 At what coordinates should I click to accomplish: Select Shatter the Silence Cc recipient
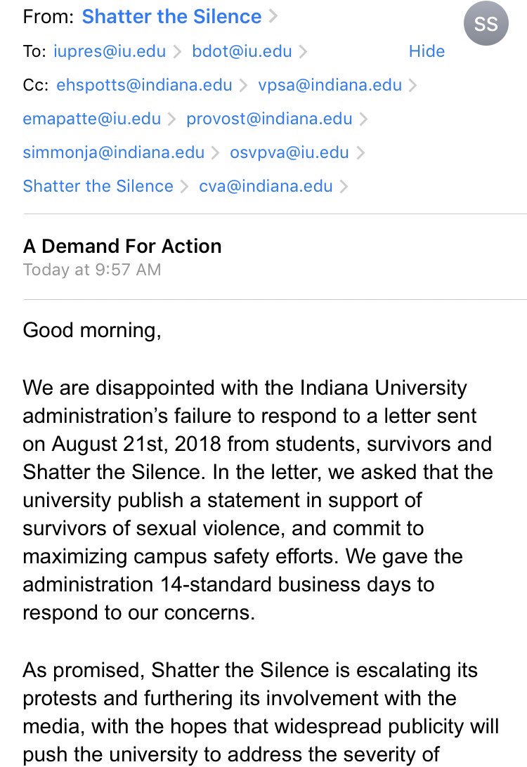98,186
